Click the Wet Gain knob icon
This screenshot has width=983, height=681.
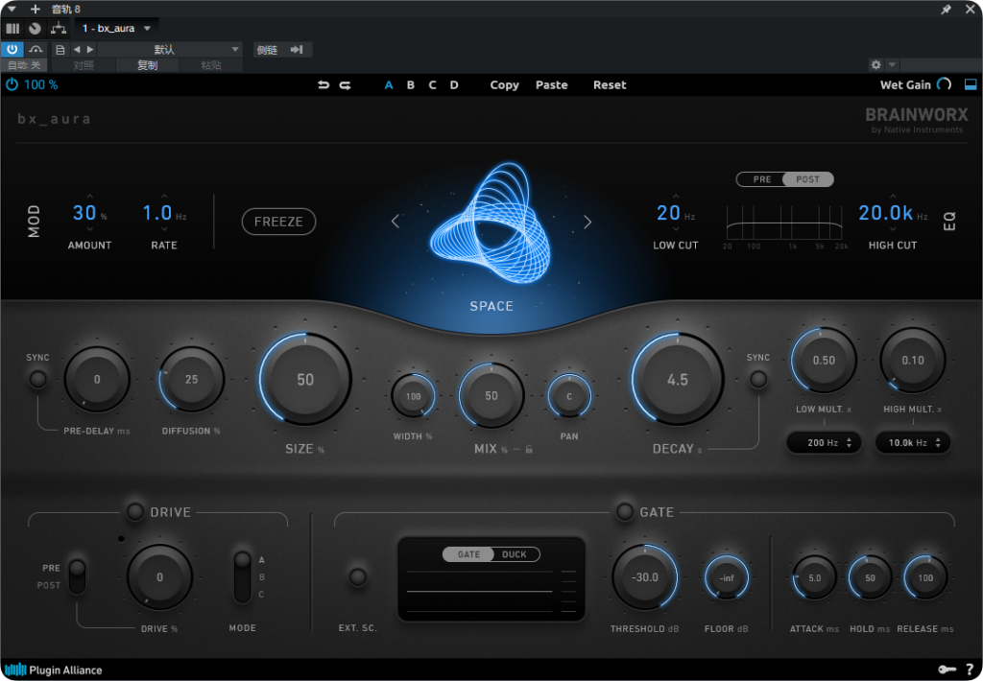click(x=945, y=84)
